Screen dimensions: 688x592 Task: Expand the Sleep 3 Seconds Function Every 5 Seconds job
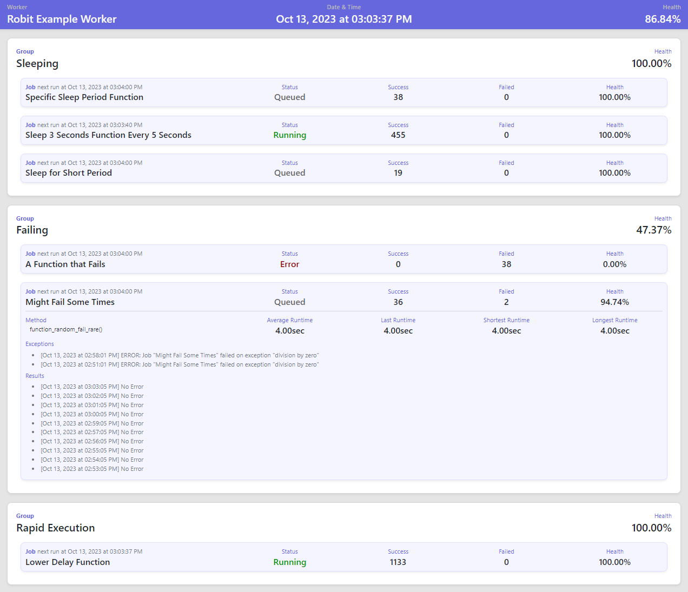point(343,130)
